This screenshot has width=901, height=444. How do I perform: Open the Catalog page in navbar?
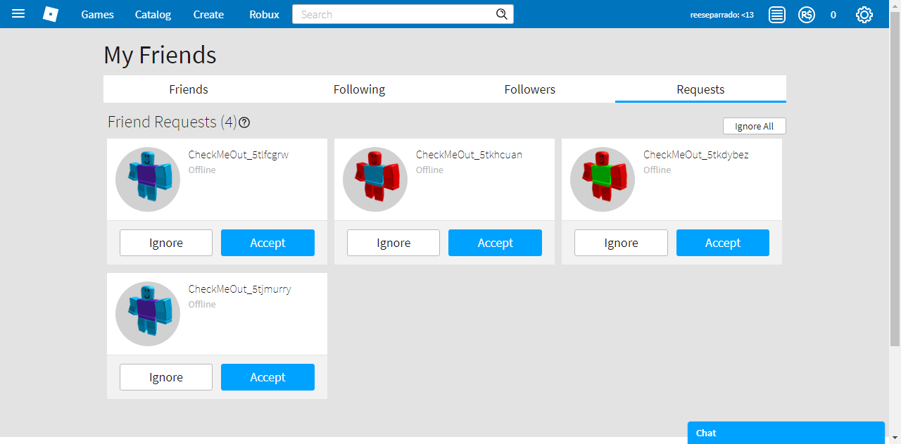[x=153, y=15]
